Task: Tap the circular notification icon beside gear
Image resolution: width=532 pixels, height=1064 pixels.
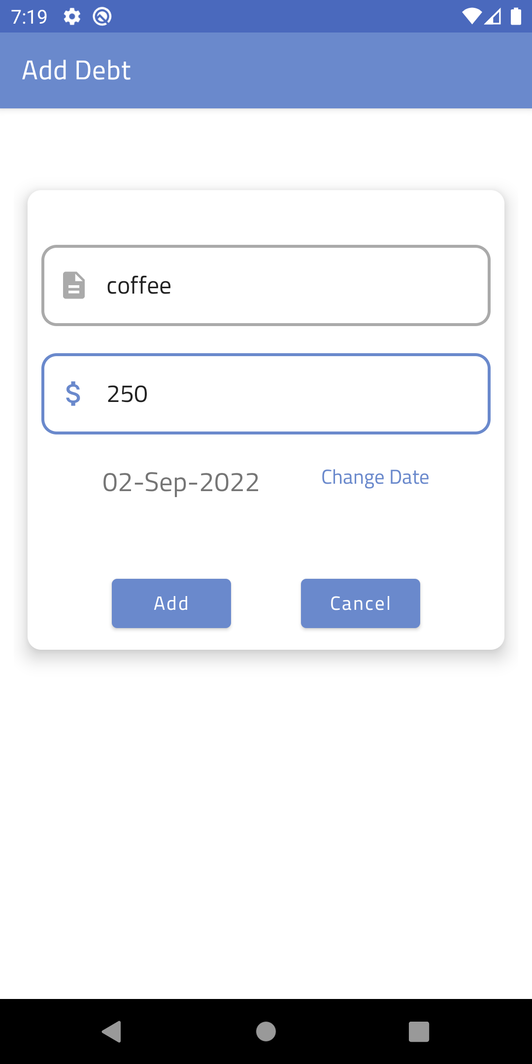Action: click(x=102, y=17)
